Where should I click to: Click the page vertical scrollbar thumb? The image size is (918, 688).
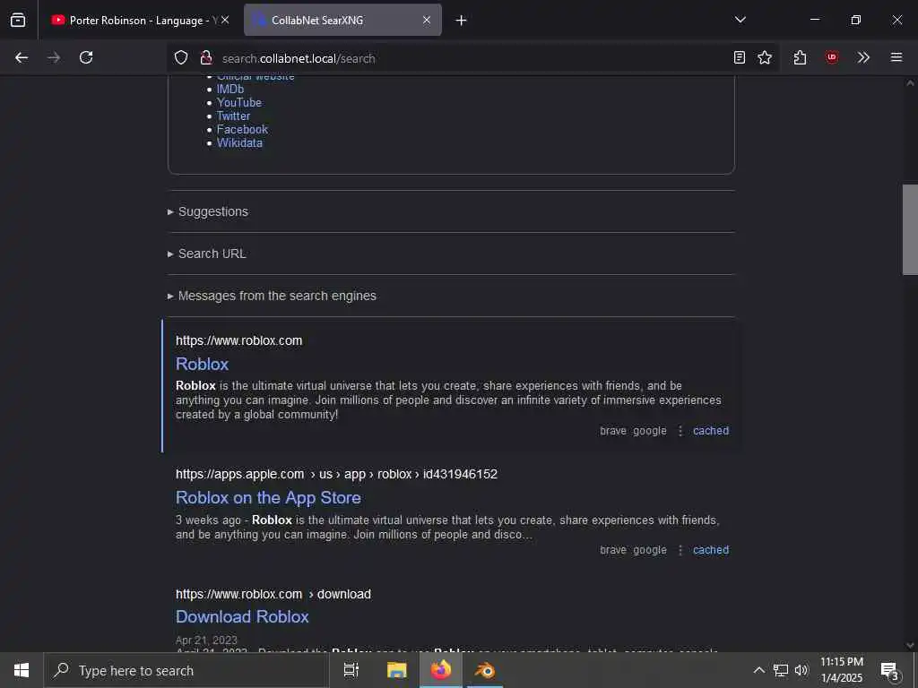click(x=910, y=229)
